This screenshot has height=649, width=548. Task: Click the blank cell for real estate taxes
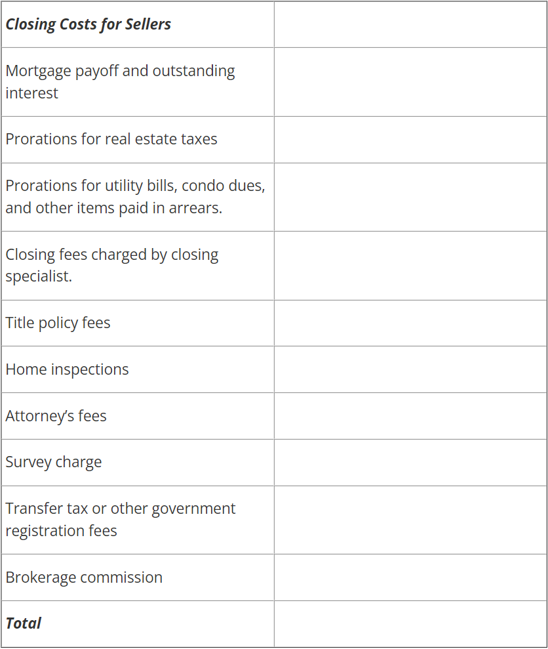point(410,140)
